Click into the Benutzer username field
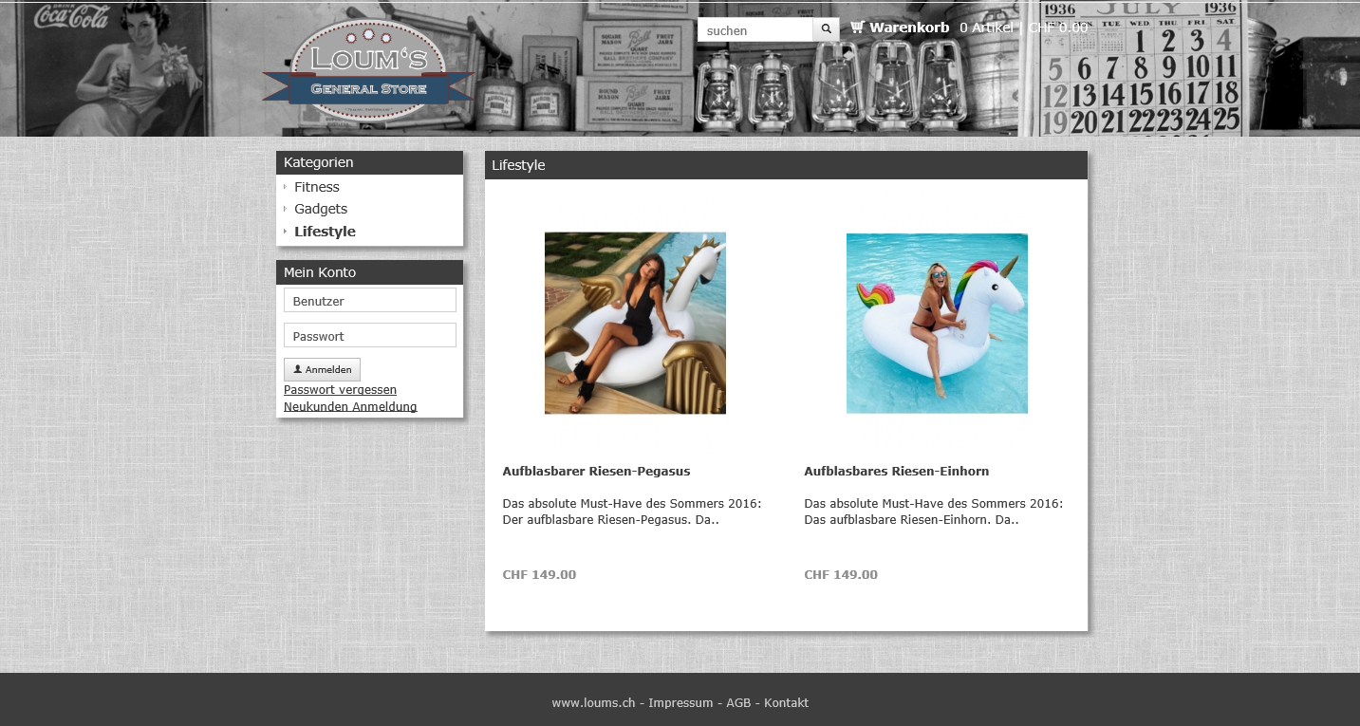 click(x=369, y=301)
